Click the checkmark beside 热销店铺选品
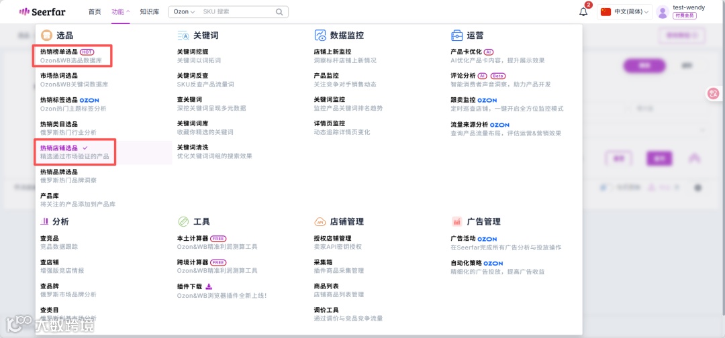 click(x=85, y=148)
